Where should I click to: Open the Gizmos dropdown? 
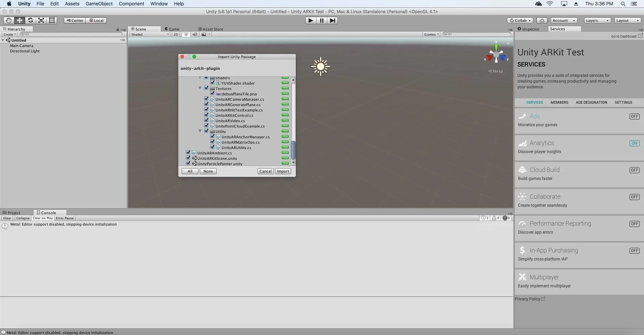pyautogui.click(x=431, y=35)
